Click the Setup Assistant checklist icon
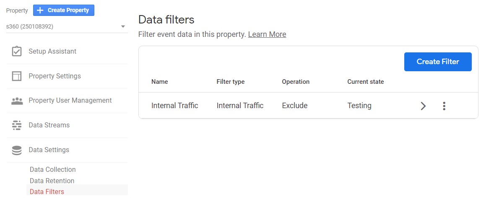Image resolution: width=481 pixels, height=202 pixels. [x=17, y=51]
